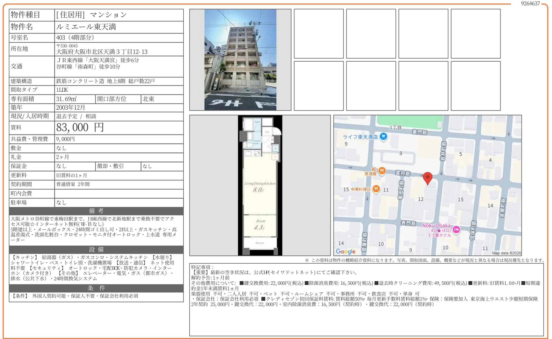Click the document ID number 9264637

click(x=530, y=3)
